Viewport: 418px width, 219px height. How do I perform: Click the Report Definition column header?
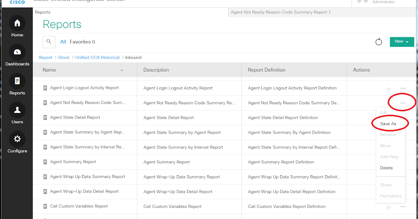tap(266, 70)
